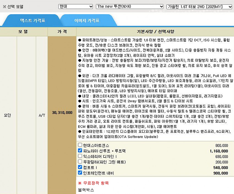Screen dimensions: 234x194
Task: Enable the 현대스마트센스 option checkbox
Action: coord(80,145)
